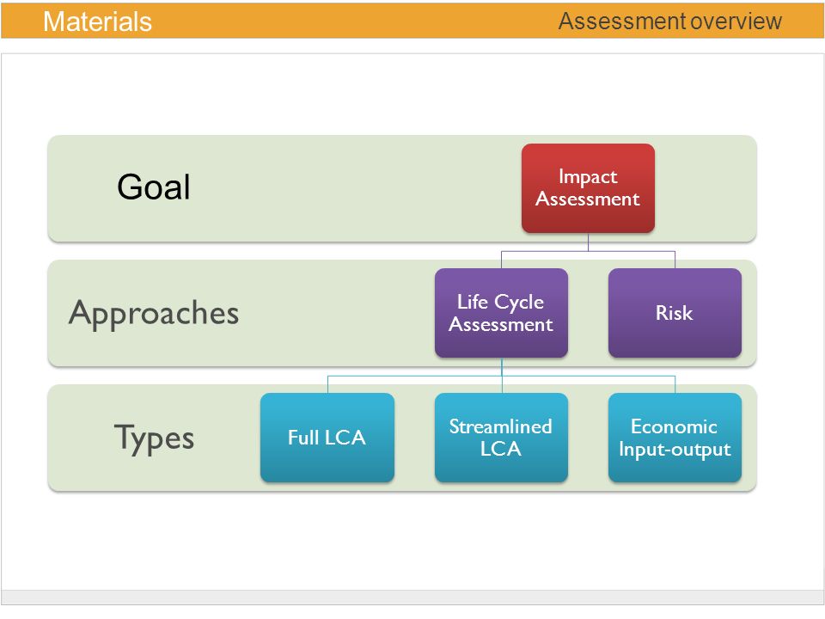Click the connector line above Risk box
825x619 pixels.
675,260
